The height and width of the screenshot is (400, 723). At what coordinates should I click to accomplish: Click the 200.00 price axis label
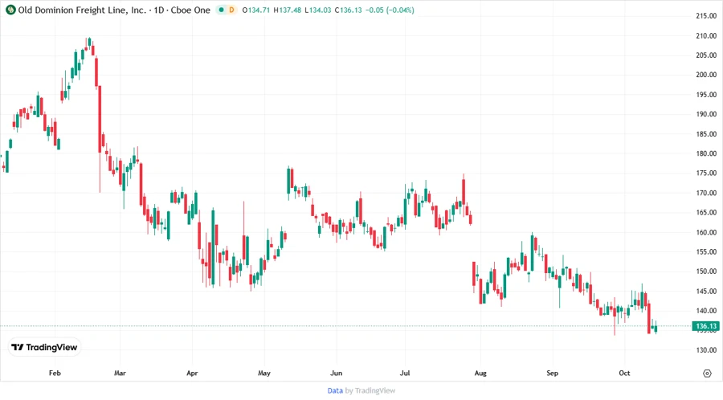point(706,75)
